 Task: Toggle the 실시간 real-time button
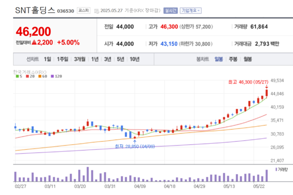pos(170,10)
